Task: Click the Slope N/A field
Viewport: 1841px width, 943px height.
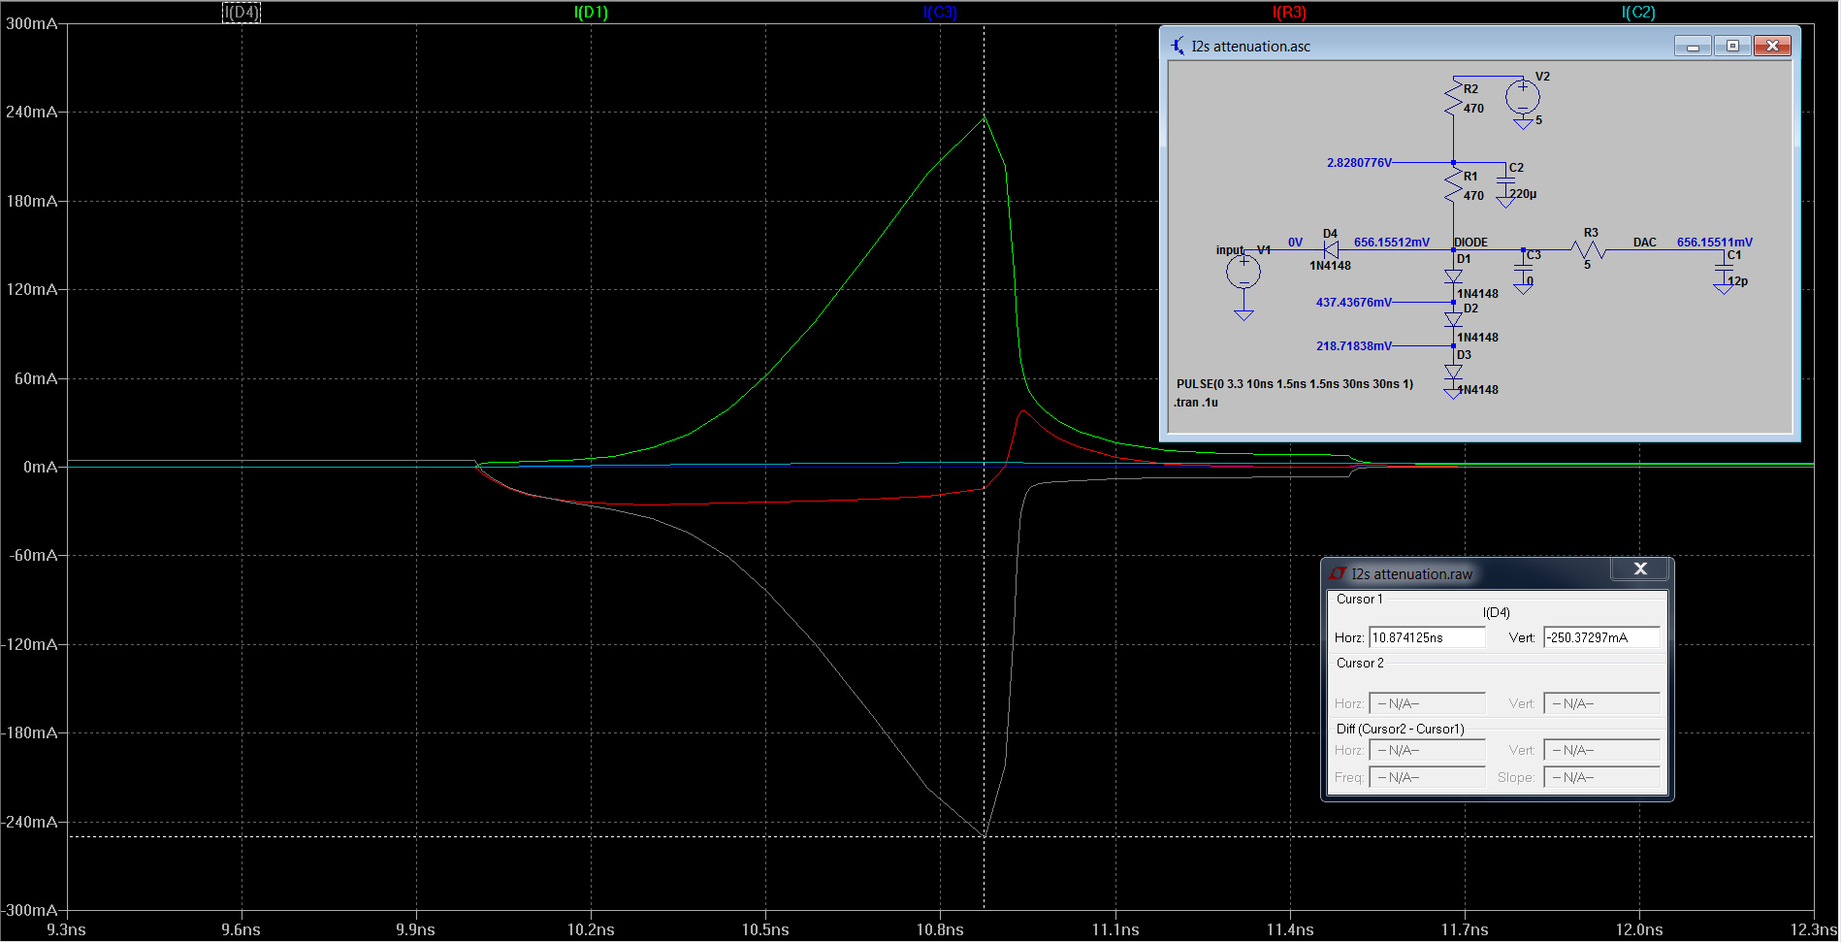Action: click(x=1601, y=777)
